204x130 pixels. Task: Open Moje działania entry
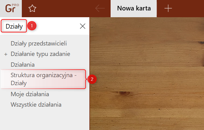[x=30, y=94]
